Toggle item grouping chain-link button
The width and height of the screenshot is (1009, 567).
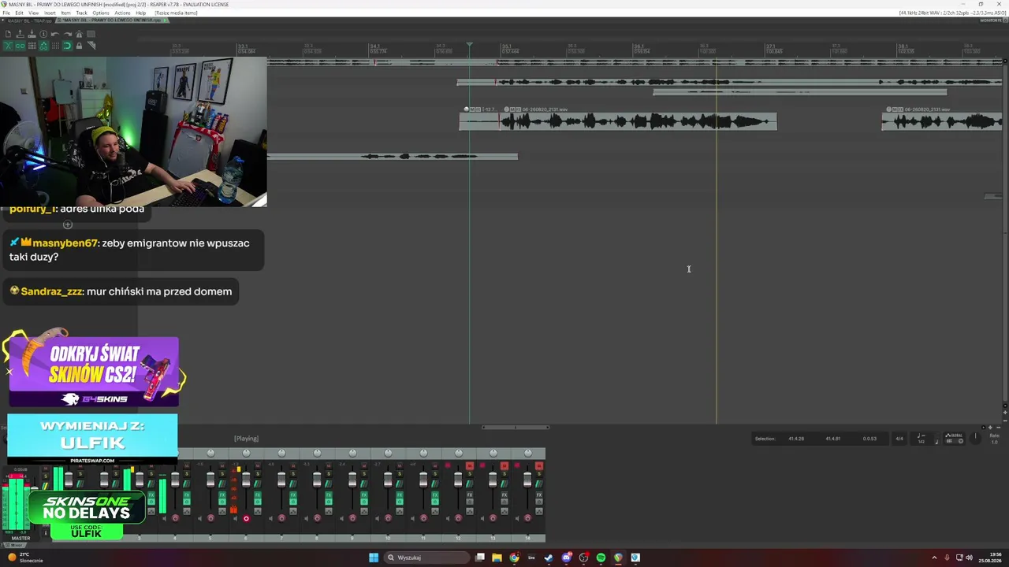20,46
